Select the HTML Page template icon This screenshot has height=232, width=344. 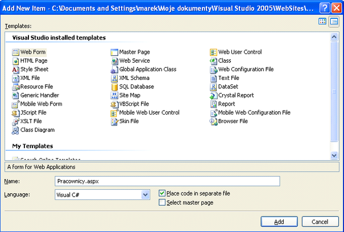[15, 61]
